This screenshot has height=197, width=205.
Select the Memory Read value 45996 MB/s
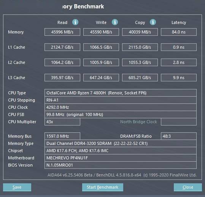(x=62, y=32)
